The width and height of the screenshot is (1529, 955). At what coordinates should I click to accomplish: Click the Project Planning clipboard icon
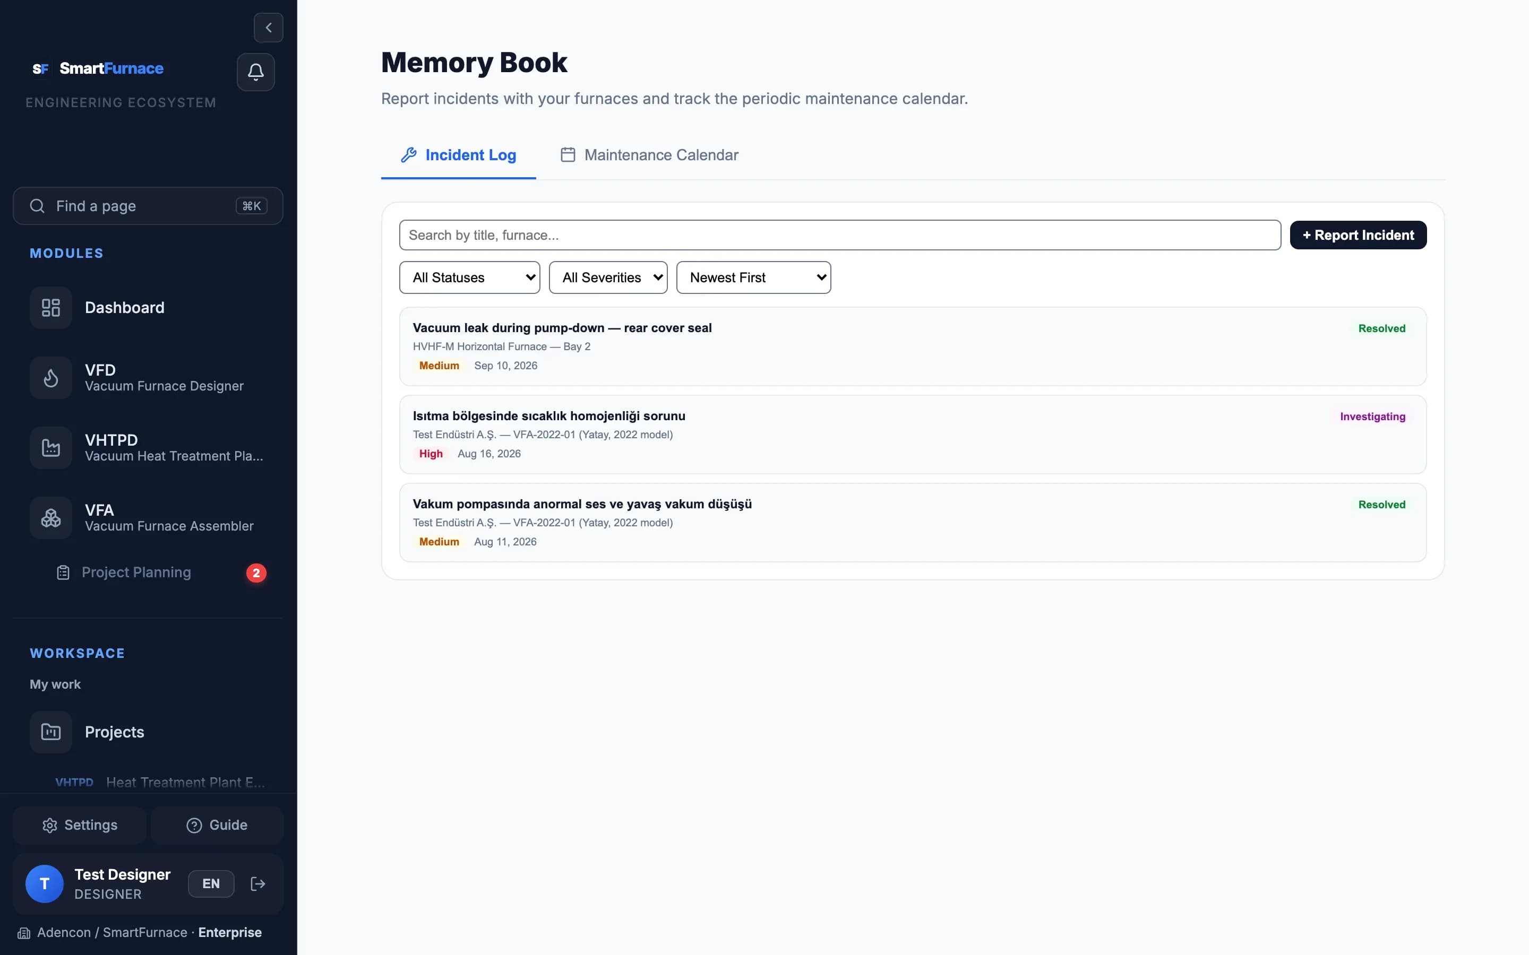(63, 572)
